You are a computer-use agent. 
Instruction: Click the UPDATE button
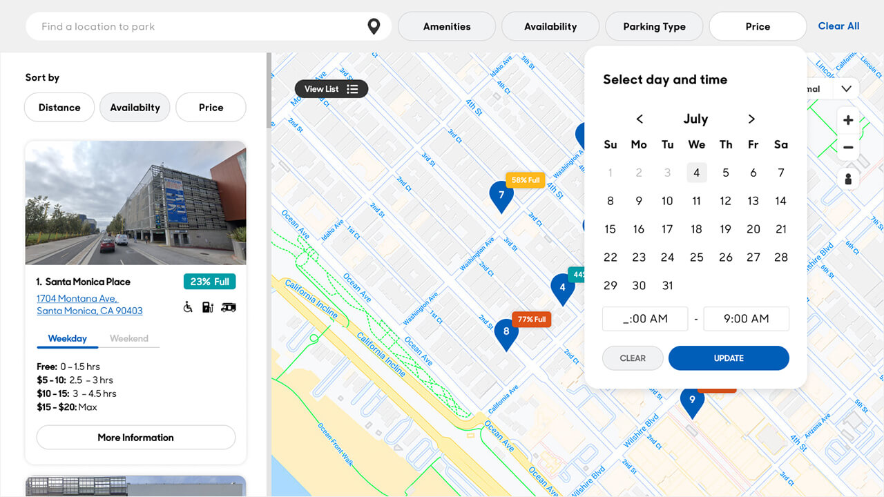pos(729,358)
